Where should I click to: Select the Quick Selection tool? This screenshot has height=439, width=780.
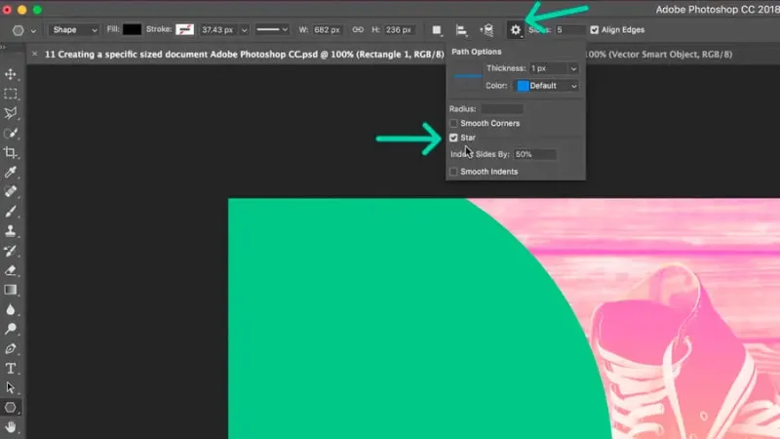11,134
